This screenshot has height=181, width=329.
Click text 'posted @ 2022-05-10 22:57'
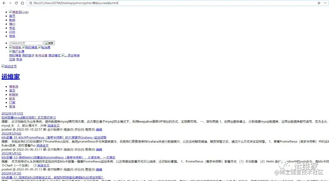pyautogui.click(x=22, y=130)
